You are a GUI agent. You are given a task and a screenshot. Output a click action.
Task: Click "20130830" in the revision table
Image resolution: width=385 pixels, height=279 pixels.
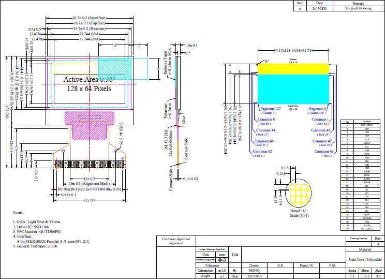click(x=319, y=8)
